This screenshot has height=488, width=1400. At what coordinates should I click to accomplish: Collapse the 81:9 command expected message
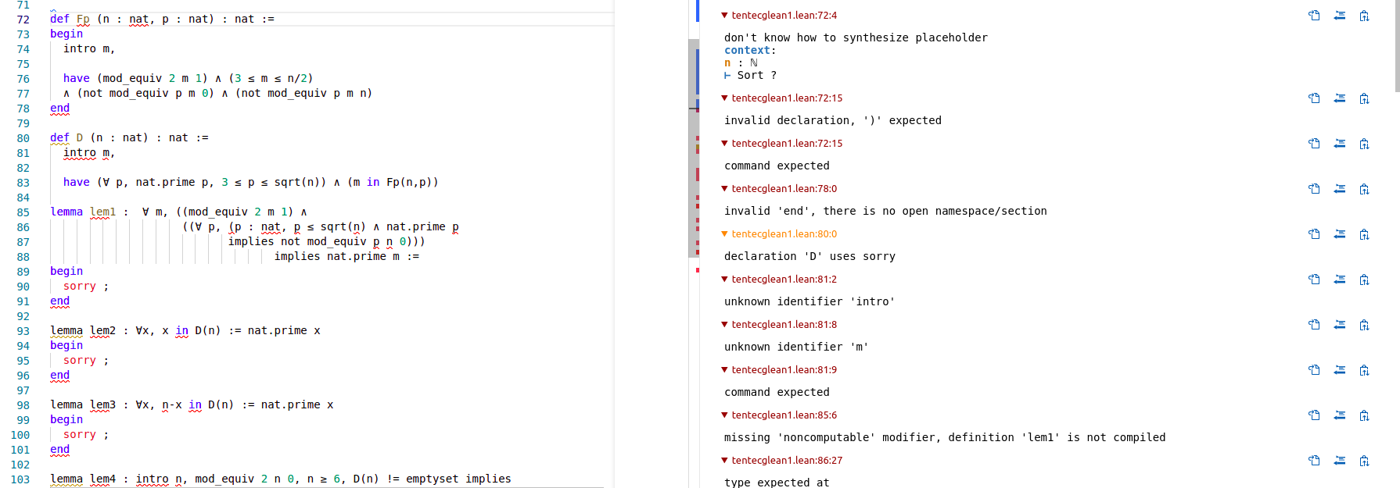click(724, 370)
